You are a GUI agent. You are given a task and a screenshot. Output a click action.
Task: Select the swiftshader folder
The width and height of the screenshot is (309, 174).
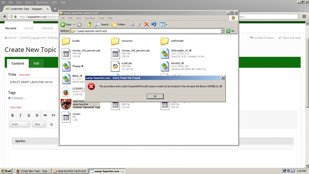172,41
